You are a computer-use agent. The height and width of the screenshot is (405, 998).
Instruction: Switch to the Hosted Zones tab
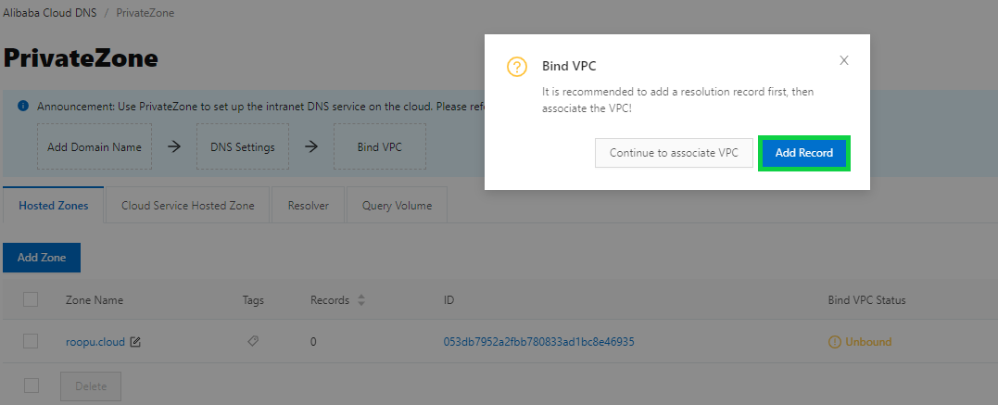pos(54,206)
